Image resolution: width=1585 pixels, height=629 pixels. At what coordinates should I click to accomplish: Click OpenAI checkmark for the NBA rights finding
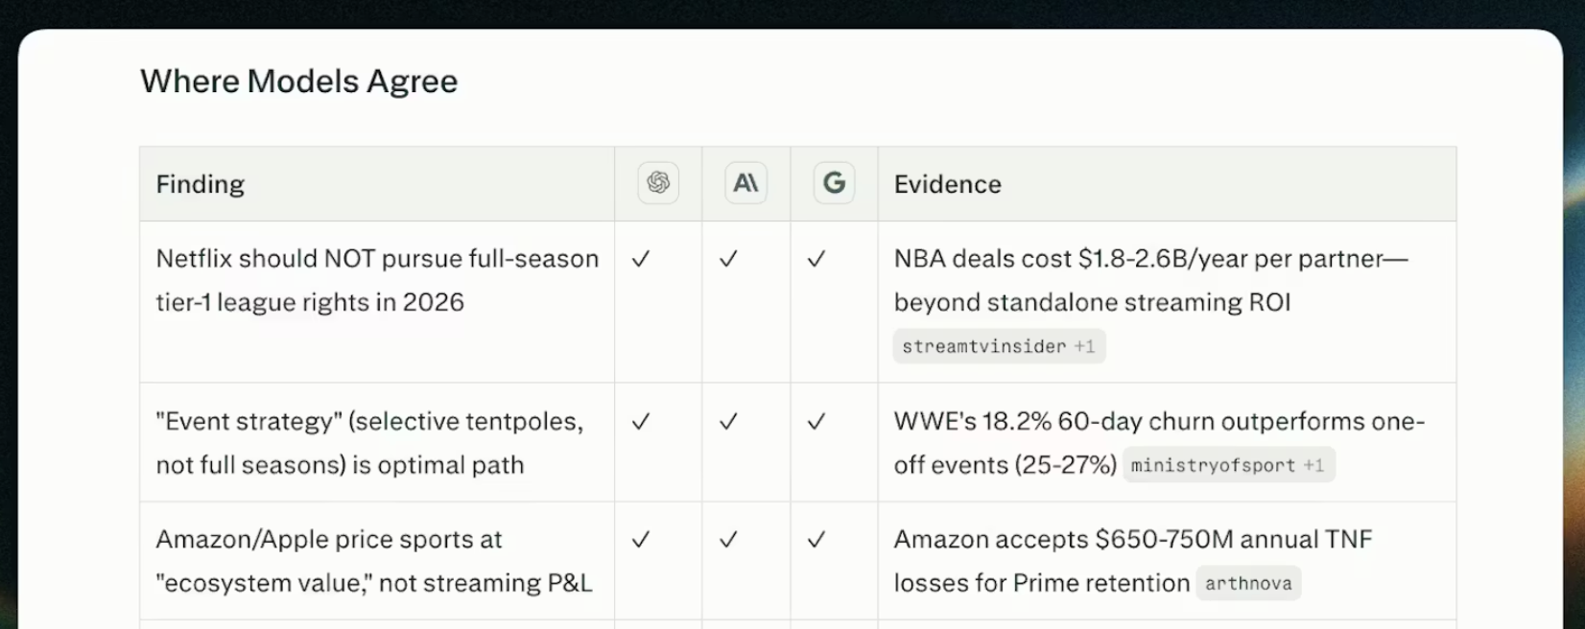click(x=641, y=259)
